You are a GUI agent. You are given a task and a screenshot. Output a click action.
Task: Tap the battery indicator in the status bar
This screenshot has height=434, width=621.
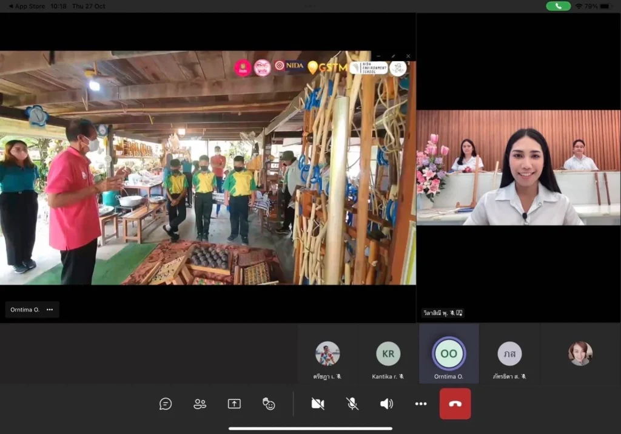coord(609,6)
